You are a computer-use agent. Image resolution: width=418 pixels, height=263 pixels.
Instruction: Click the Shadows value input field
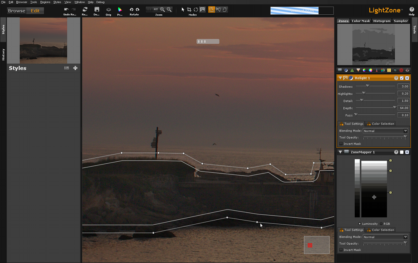coord(403,86)
